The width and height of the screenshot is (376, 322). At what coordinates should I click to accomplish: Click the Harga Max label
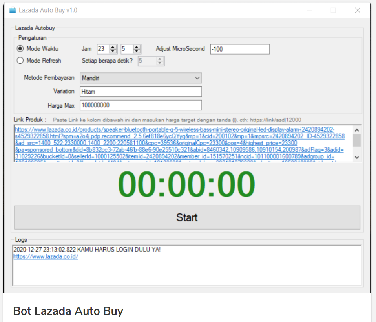click(x=61, y=105)
